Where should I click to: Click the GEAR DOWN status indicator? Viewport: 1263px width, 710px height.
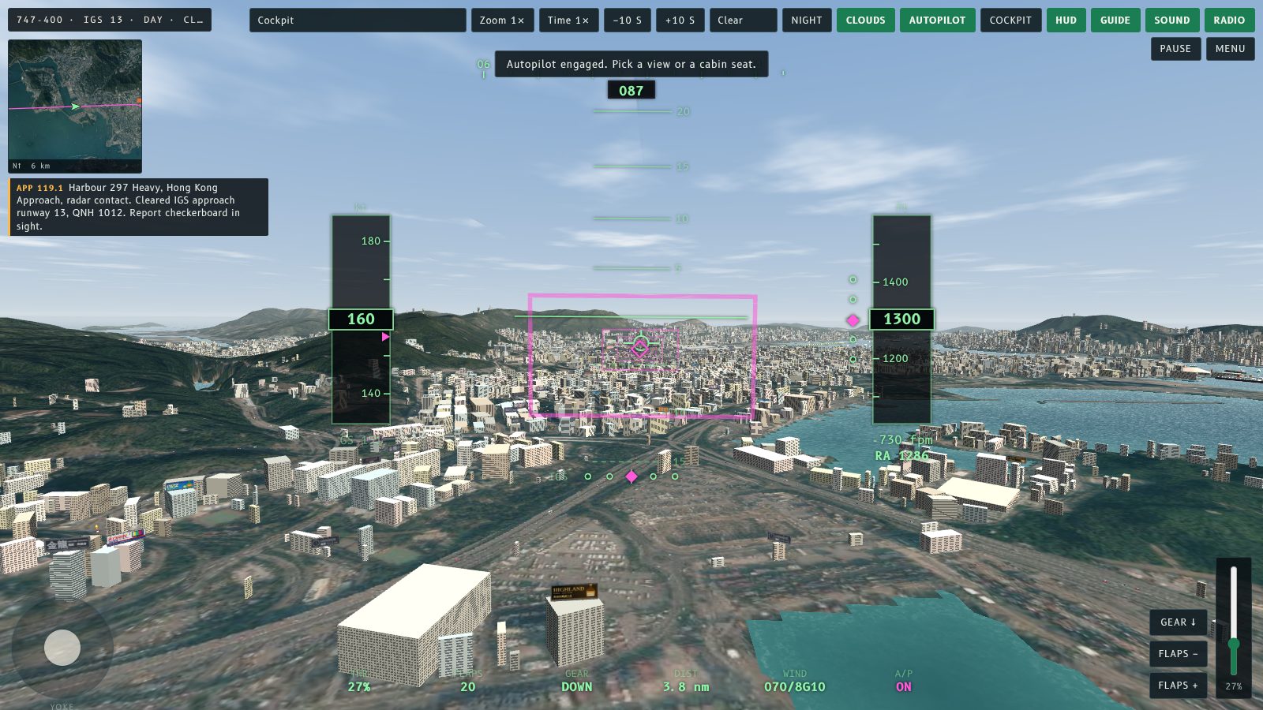pyautogui.click(x=576, y=681)
